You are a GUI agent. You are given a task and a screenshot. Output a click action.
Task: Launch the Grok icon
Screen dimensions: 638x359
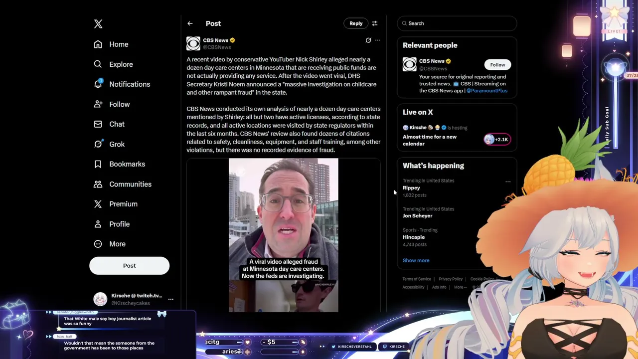(x=98, y=144)
